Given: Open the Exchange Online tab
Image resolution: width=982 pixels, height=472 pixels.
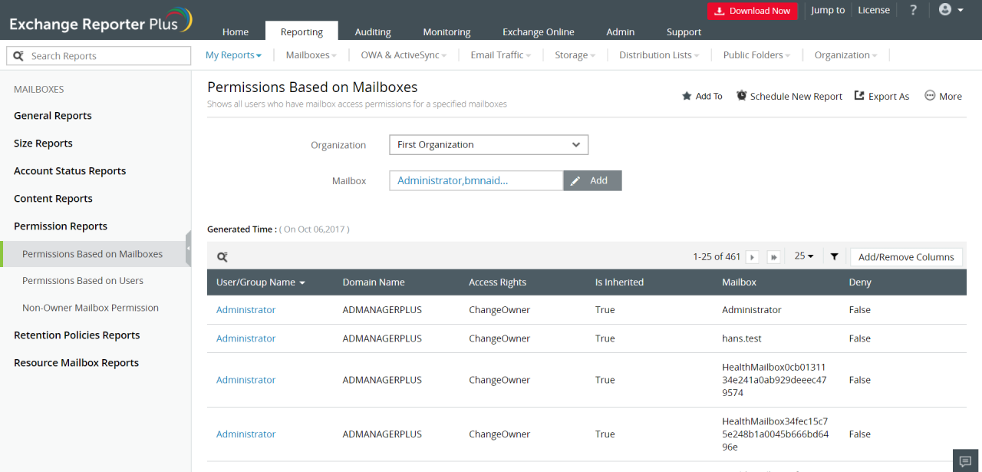Looking at the screenshot, I should [x=538, y=32].
